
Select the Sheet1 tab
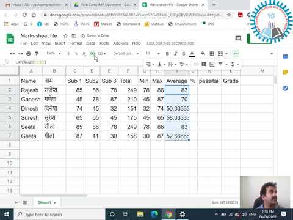pyautogui.click(x=45, y=202)
